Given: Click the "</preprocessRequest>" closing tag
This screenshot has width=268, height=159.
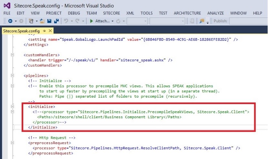Looking at the screenshot, I should 51,153.
